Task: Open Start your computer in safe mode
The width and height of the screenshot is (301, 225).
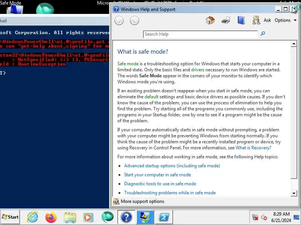Action: [157, 175]
